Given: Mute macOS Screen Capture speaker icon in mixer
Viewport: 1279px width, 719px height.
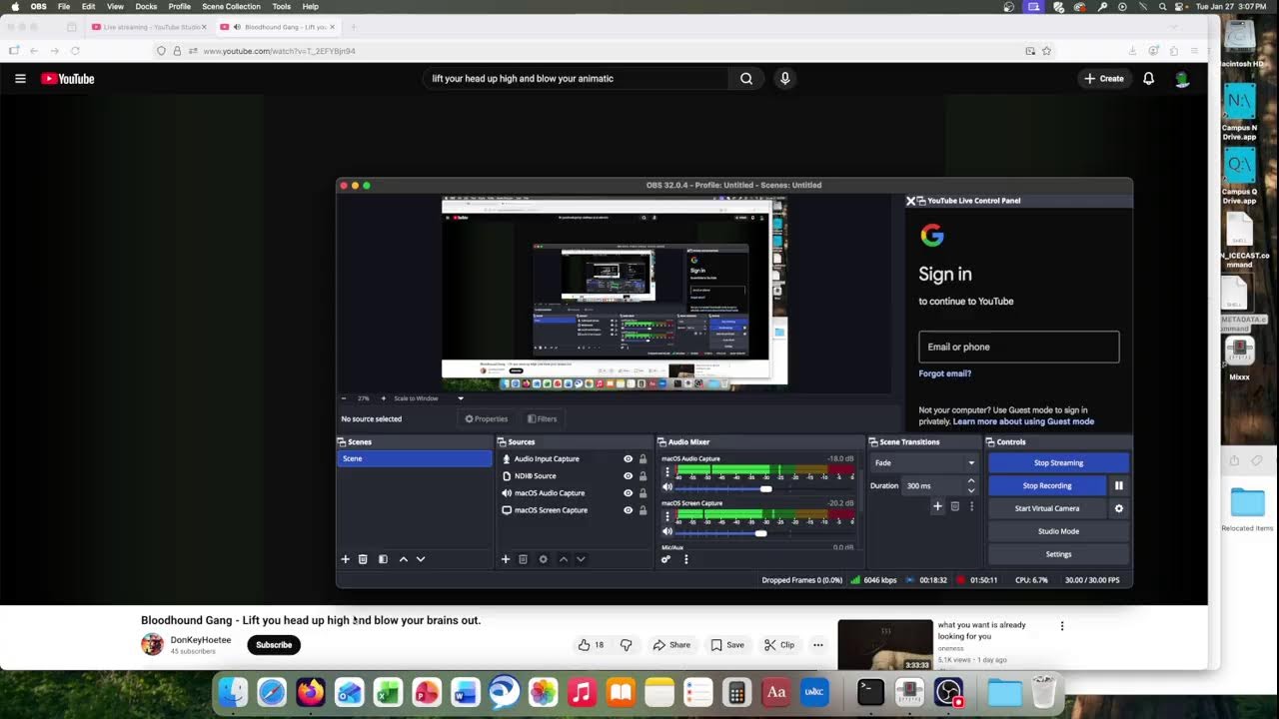Looking at the screenshot, I should 667,533.
